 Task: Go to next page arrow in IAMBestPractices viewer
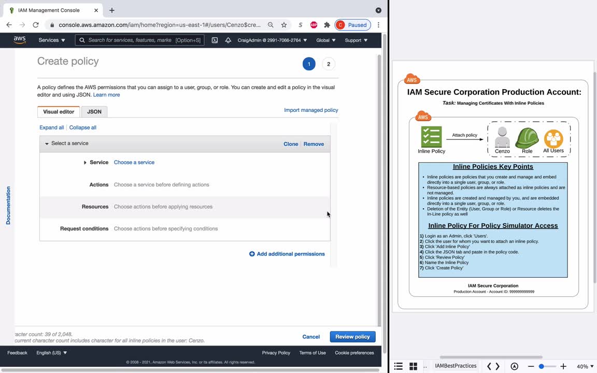click(x=497, y=366)
